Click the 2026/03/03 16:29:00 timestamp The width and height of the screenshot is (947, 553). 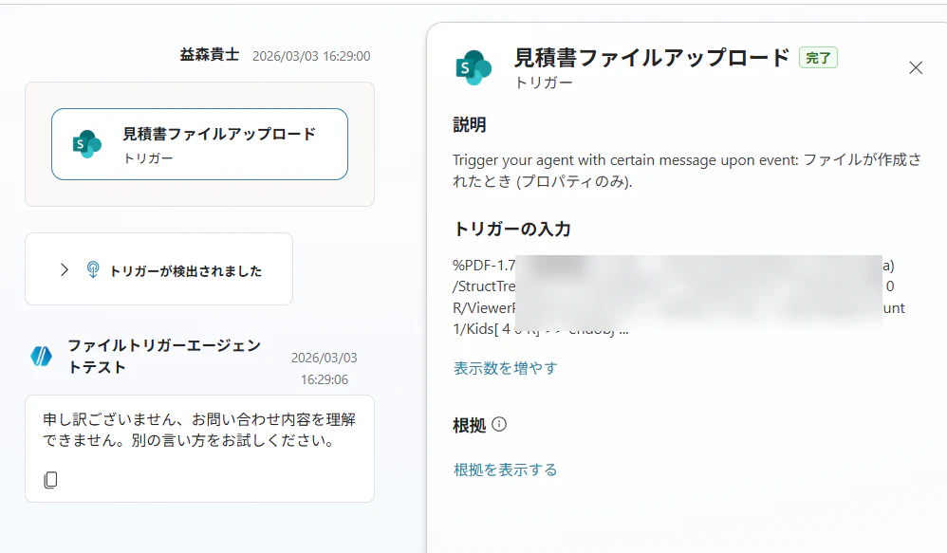[x=311, y=56]
